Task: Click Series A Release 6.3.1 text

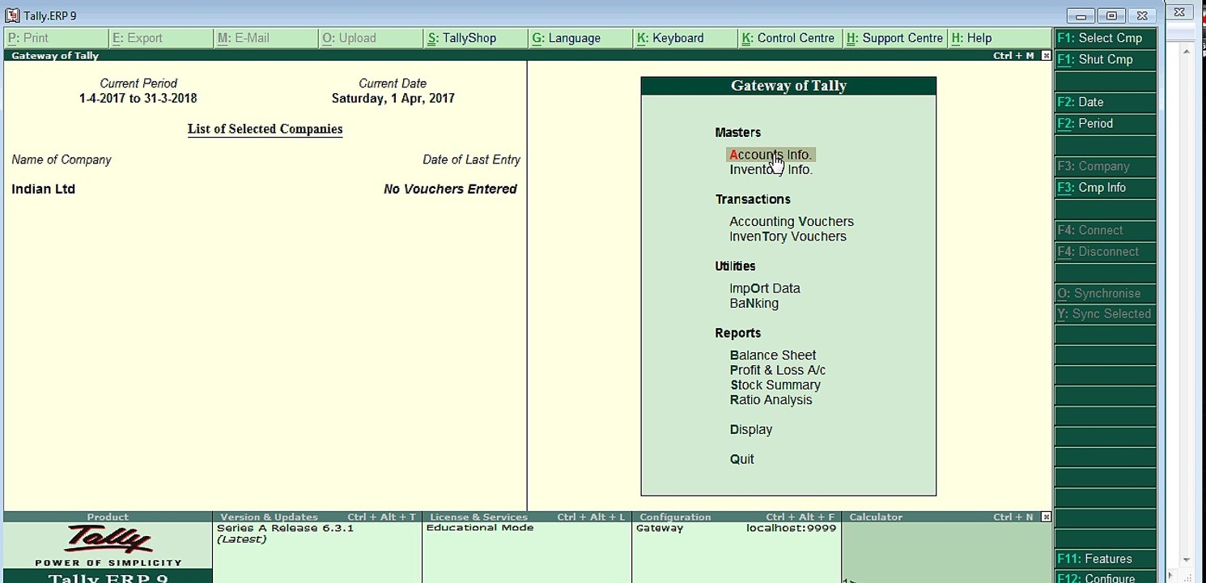Action: click(286, 528)
